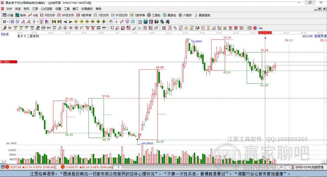Image resolution: width=327 pixels, height=177 pixels.
Task: Jump to last bar green arrow
Action: click(59, 22)
